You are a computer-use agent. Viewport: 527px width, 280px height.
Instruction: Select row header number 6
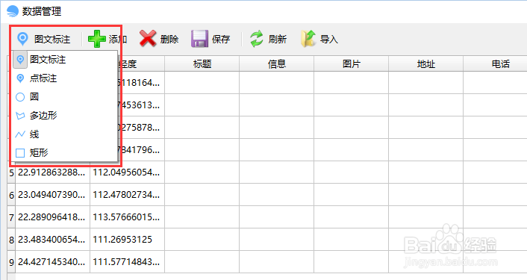coord(11,195)
